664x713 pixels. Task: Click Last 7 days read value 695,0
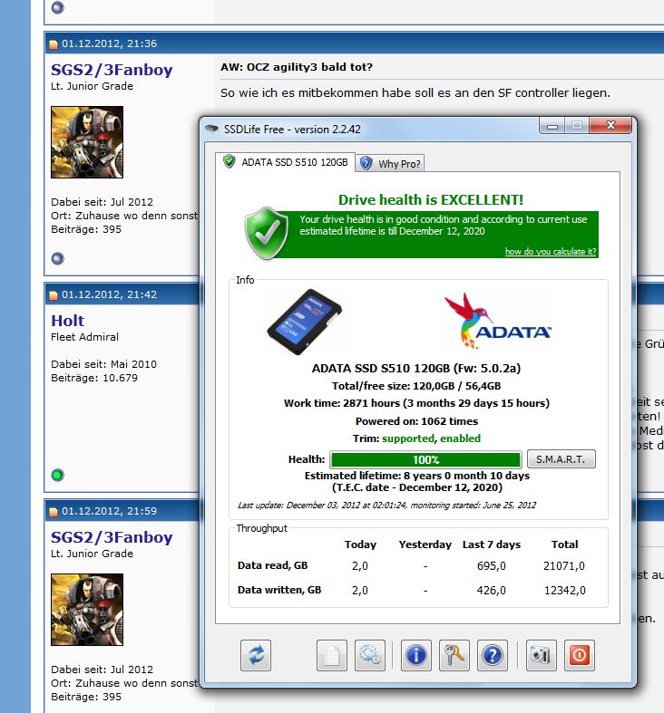(x=492, y=566)
